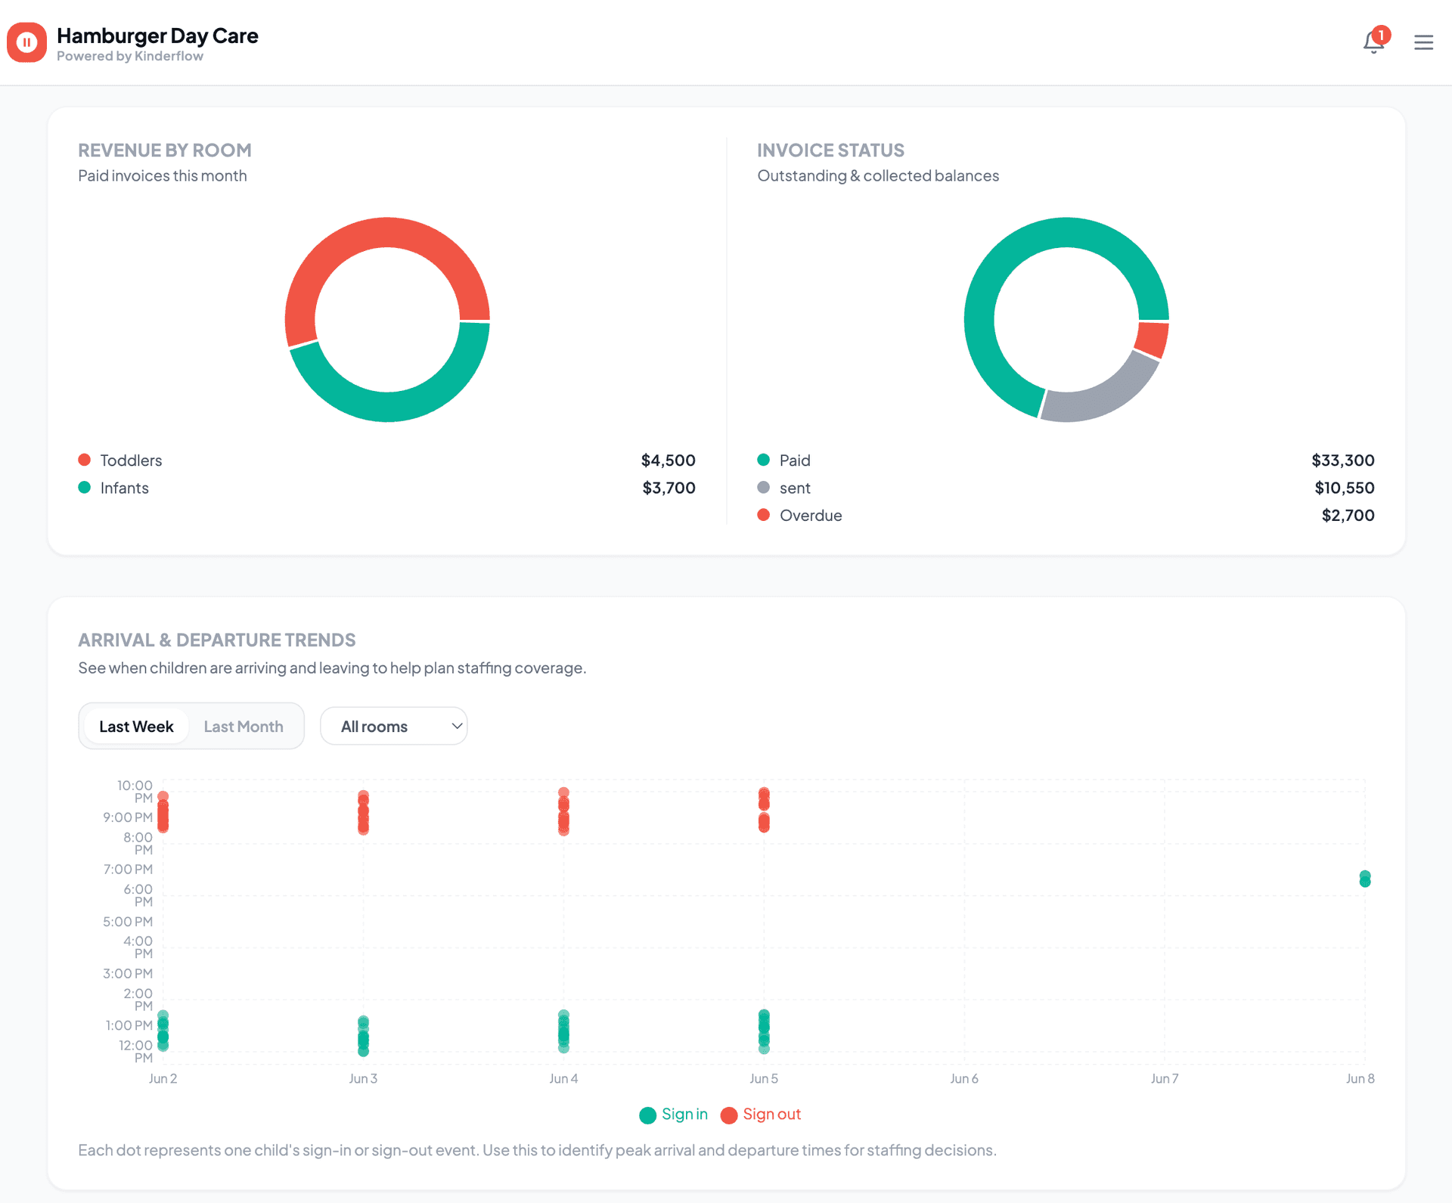This screenshot has height=1203, width=1452.
Task: Click the Jun 8 sign-in dots
Action: [x=1365, y=879]
